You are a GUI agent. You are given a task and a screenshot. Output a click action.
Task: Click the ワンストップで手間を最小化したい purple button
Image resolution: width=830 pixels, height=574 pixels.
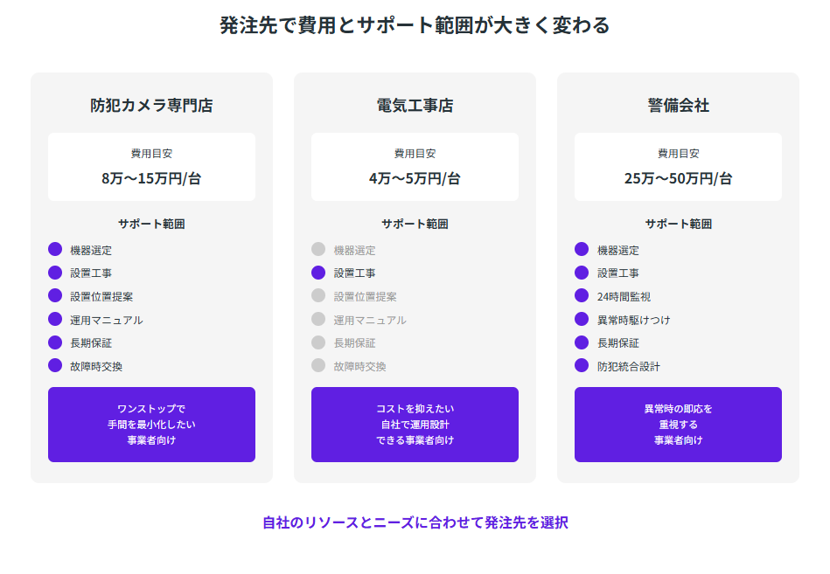click(x=151, y=425)
